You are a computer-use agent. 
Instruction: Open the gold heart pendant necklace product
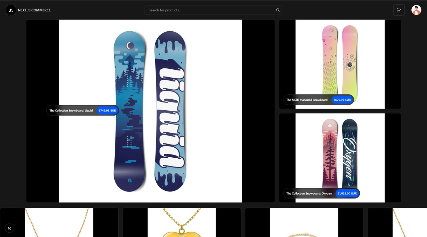pos(182,222)
